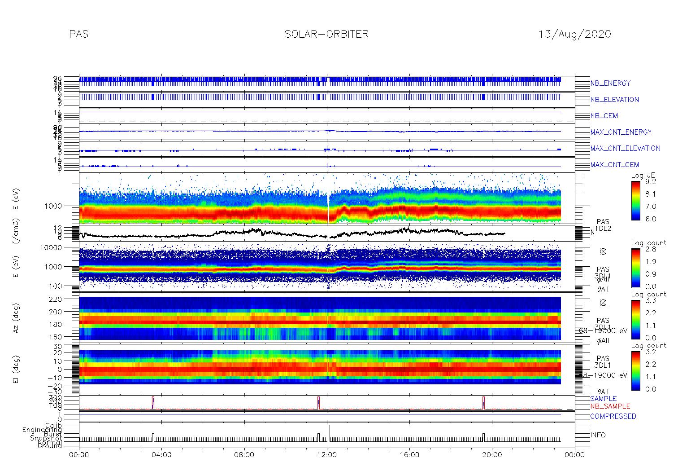
Task: Click the 1.9 value on Log count scale
Action: pyautogui.click(x=650, y=262)
